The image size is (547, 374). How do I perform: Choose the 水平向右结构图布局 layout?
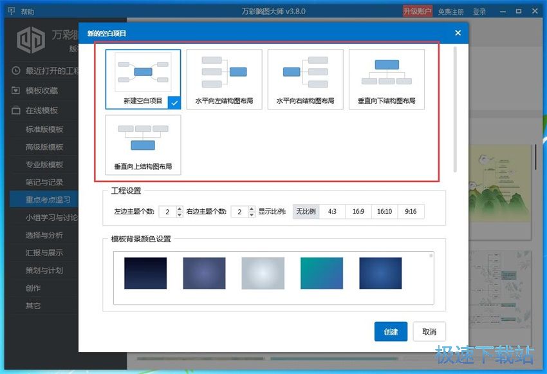pos(306,79)
